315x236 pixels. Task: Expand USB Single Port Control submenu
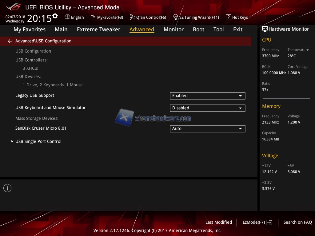38,141
